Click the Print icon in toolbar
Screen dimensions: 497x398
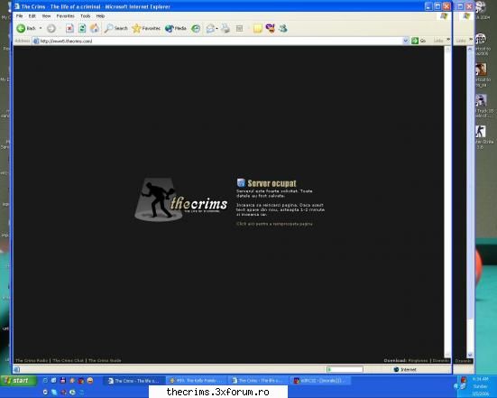[x=225, y=29]
